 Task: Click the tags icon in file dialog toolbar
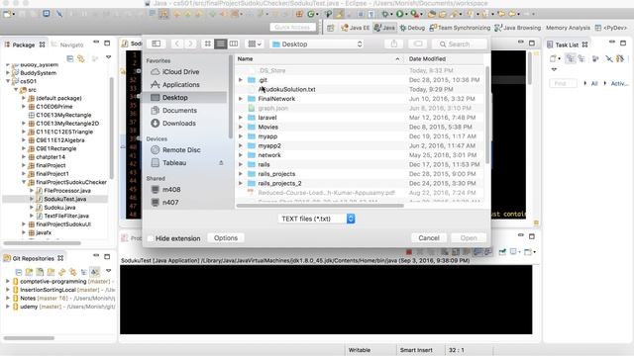[x=418, y=44]
